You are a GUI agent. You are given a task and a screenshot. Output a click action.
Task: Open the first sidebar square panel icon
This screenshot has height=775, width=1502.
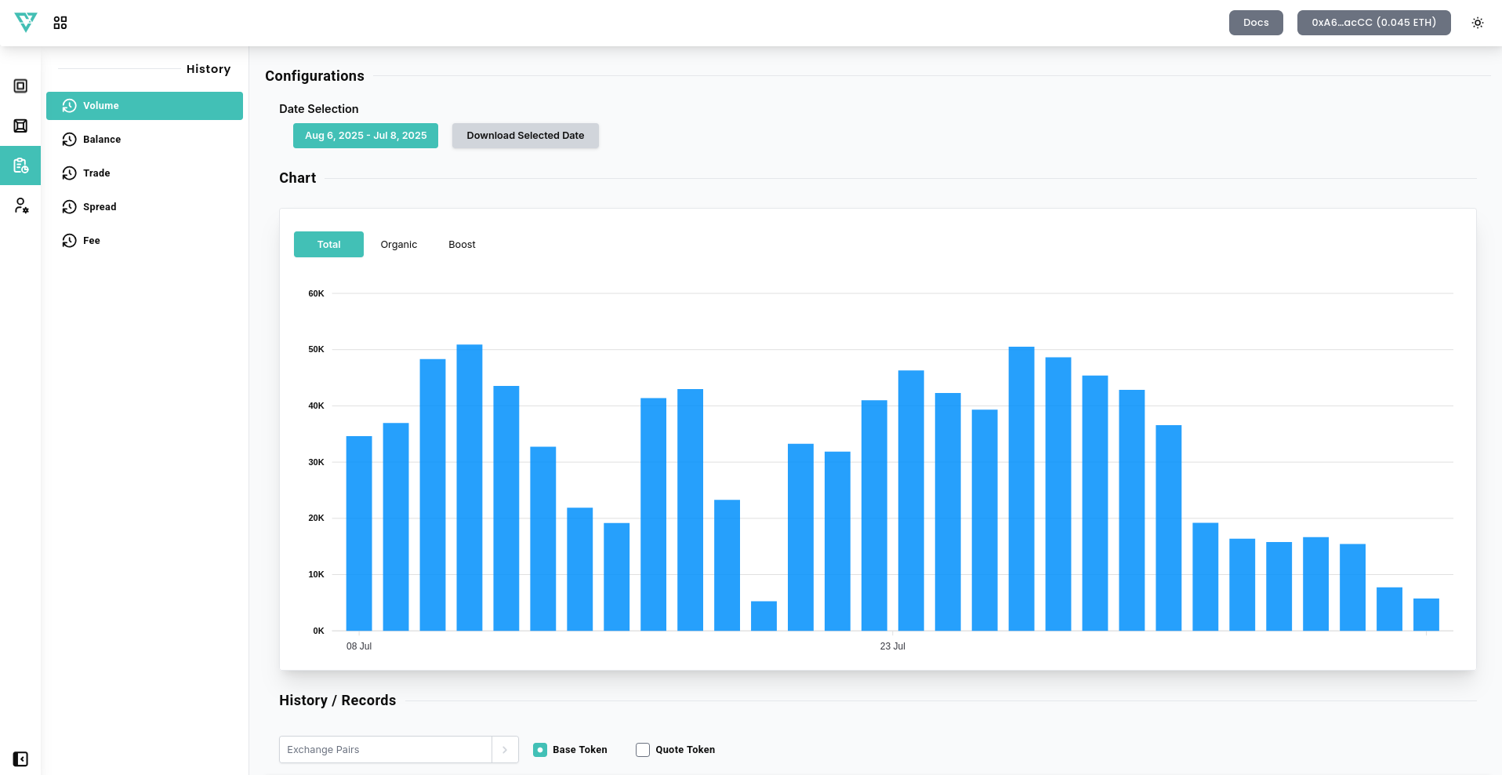click(21, 86)
